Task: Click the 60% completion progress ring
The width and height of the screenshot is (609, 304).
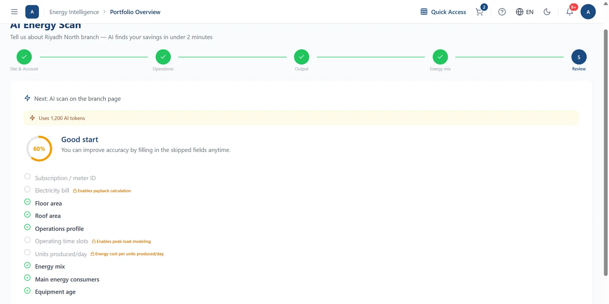Action: point(39,149)
